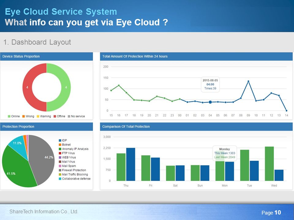Toggle the Botnet legend entry
This screenshot has height=220, width=294.
pyautogui.click(x=65, y=145)
